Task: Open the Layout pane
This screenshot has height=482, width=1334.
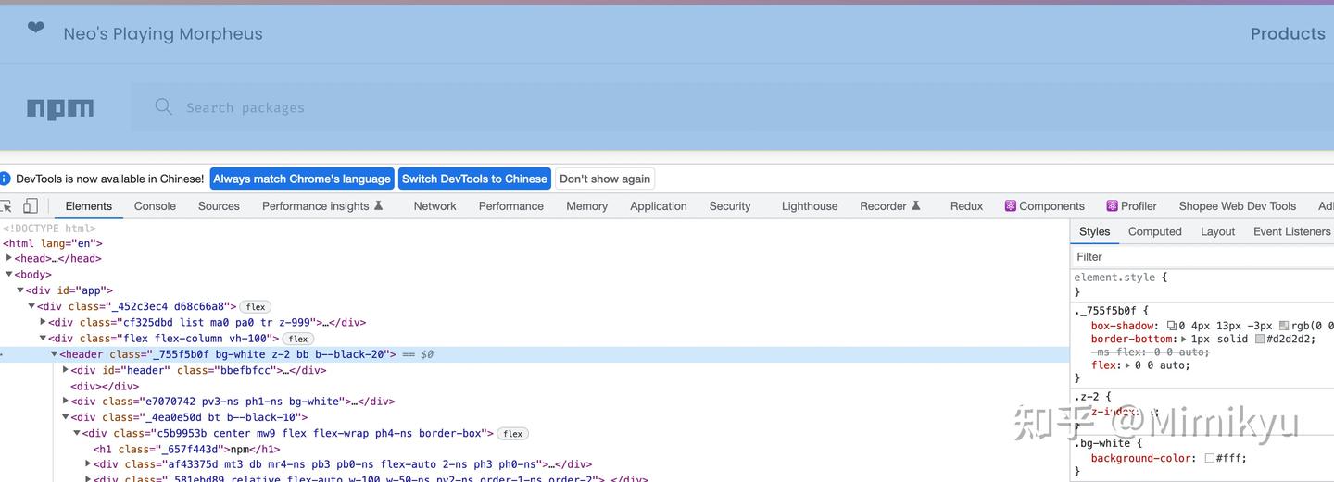Action: 1217,231
